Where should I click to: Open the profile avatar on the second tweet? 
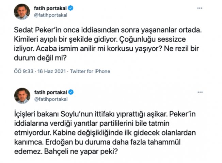[22, 96]
